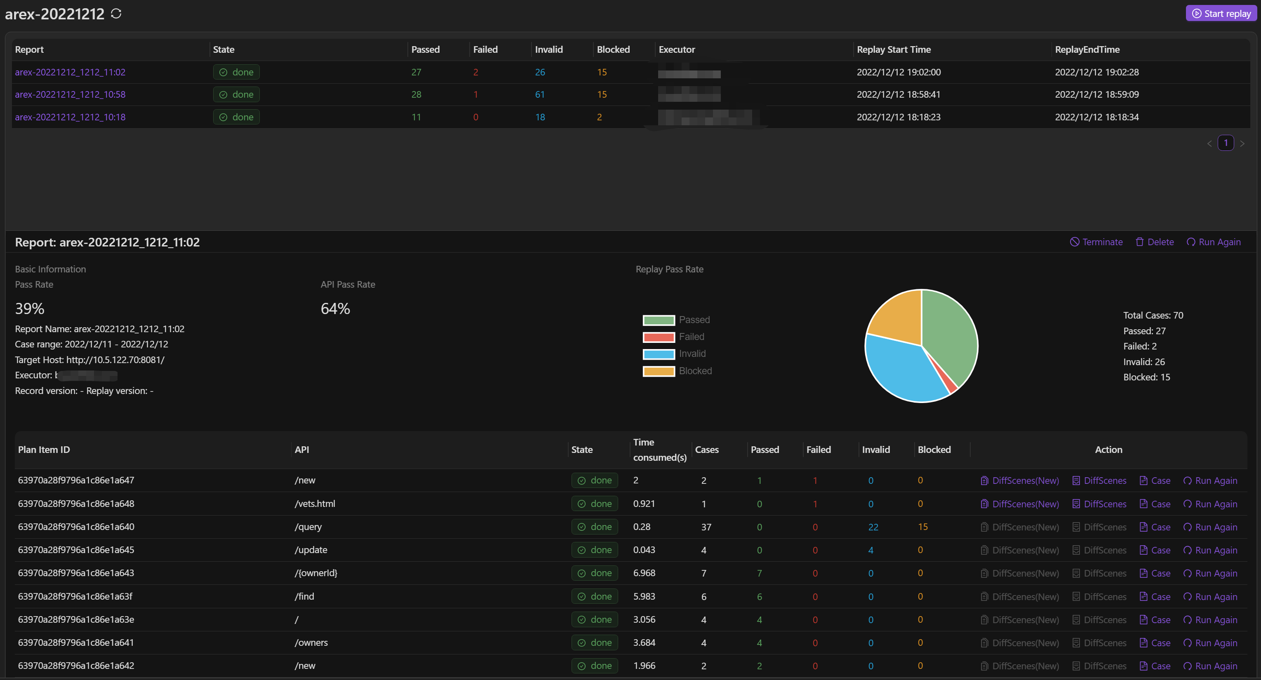Open Case for /{ownerId} row
Image resolution: width=1261 pixels, height=680 pixels.
click(1155, 573)
